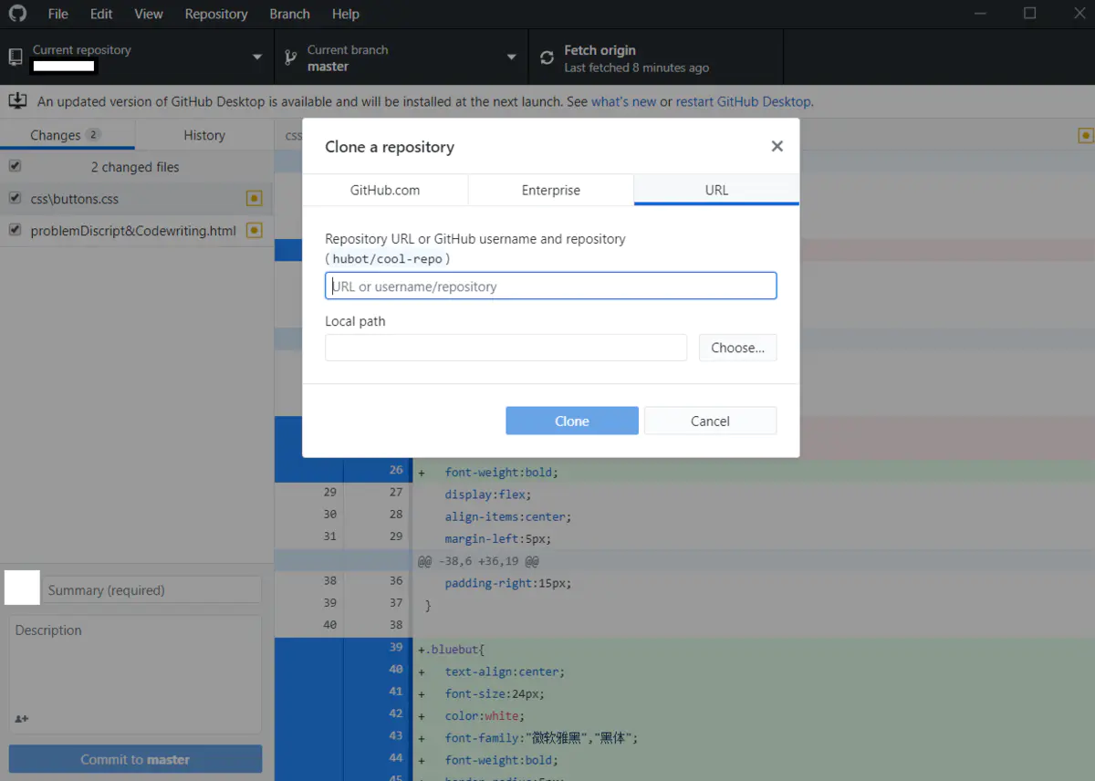Viewport: 1095px width, 781px height.
Task: Click the Cancel button
Action: (710, 421)
